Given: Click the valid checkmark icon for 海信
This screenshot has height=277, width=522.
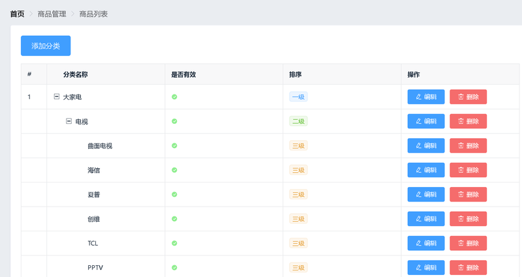Looking at the screenshot, I should [174, 170].
